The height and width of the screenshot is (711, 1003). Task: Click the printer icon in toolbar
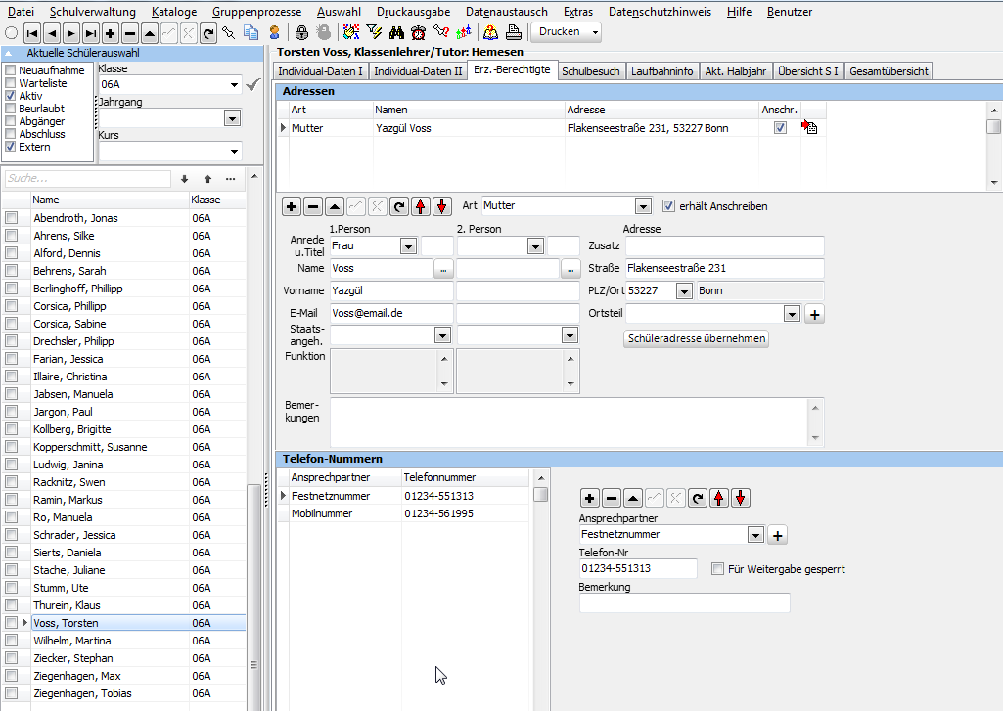coord(513,32)
